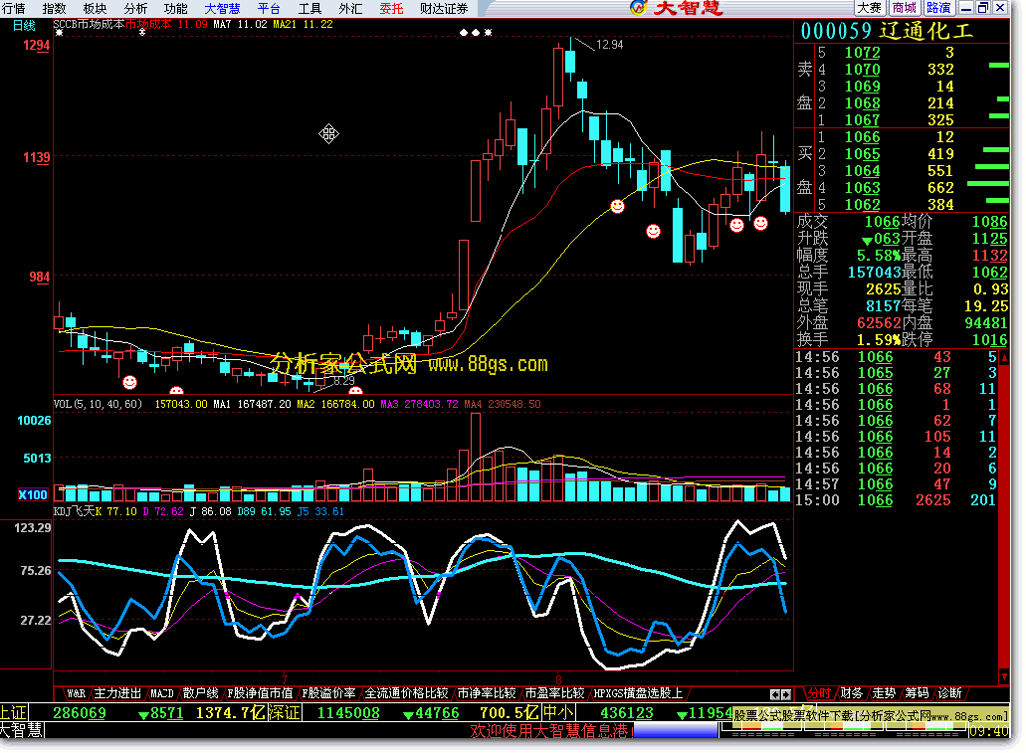The height and width of the screenshot is (753, 1026).
Task: Switch to the 走势 side tab
Action: pos(884,693)
